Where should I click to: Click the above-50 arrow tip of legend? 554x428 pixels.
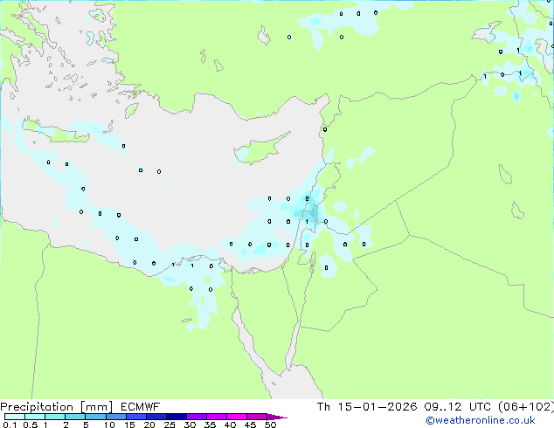[x=277, y=417]
